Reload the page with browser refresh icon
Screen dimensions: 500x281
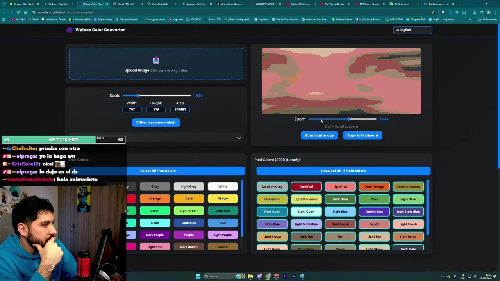coord(18,12)
